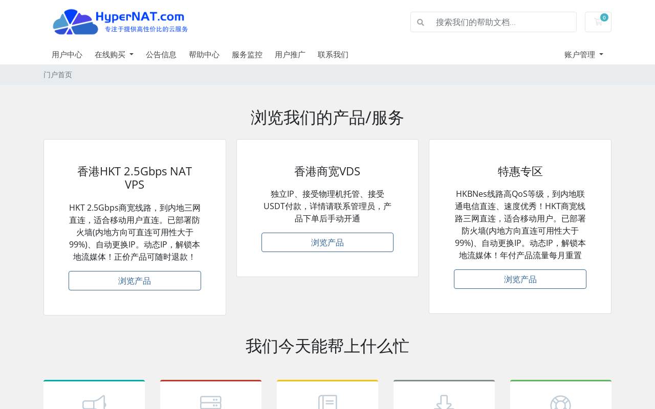Click the 香港商宽VDS card title
The width and height of the screenshot is (655, 409).
coord(327,171)
